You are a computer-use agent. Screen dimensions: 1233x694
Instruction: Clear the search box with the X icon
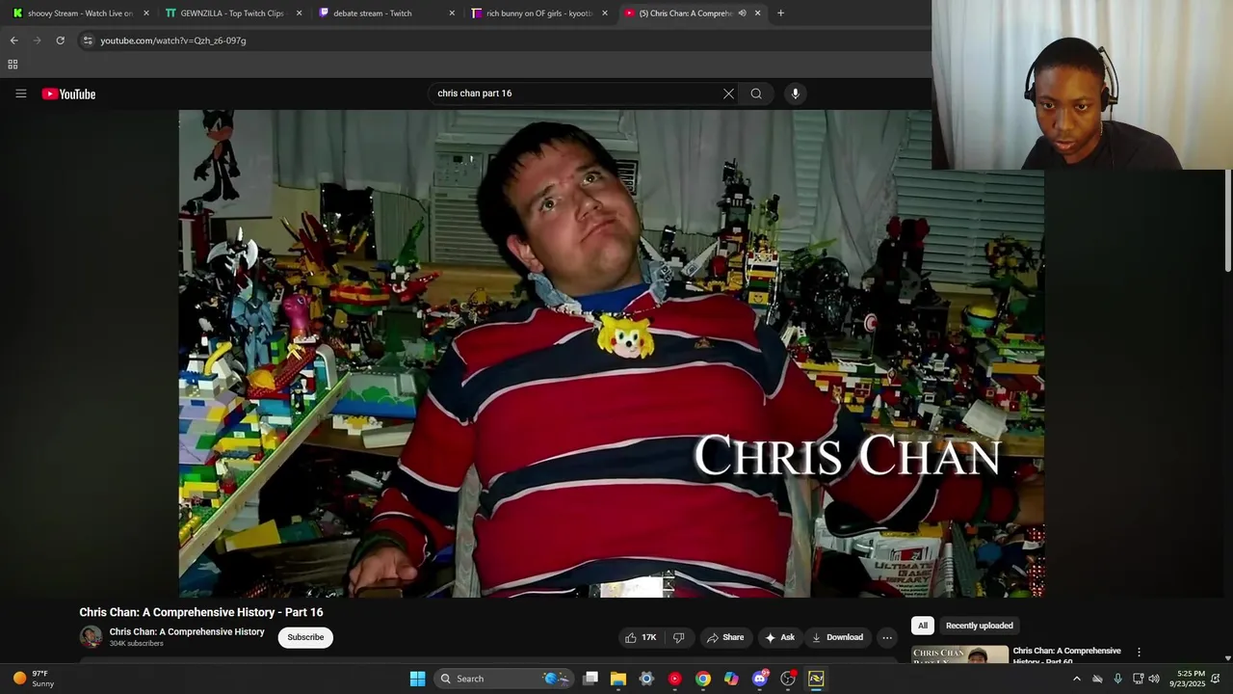pyautogui.click(x=728, y=93)
